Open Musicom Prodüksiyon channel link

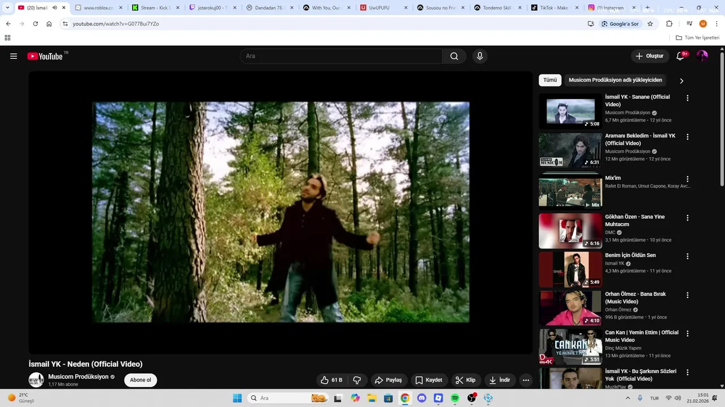(x=78, y=376)
